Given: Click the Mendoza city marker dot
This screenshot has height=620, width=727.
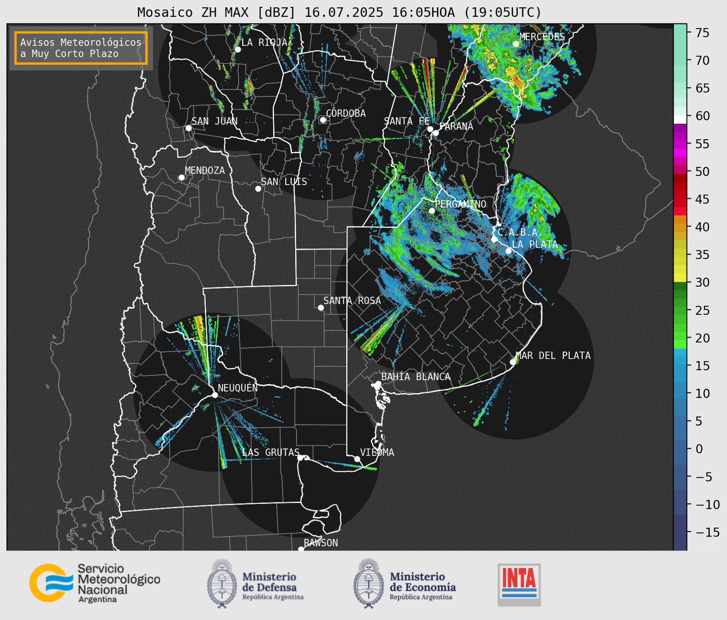Looking at the screenshot, I should (x=181, y=178).
